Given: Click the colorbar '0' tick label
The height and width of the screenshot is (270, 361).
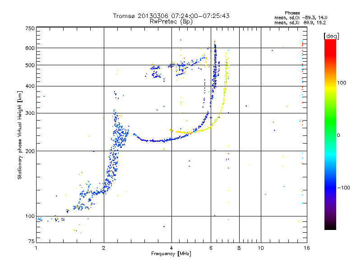Looking at the screenshot, I should (x=338, y=135).
